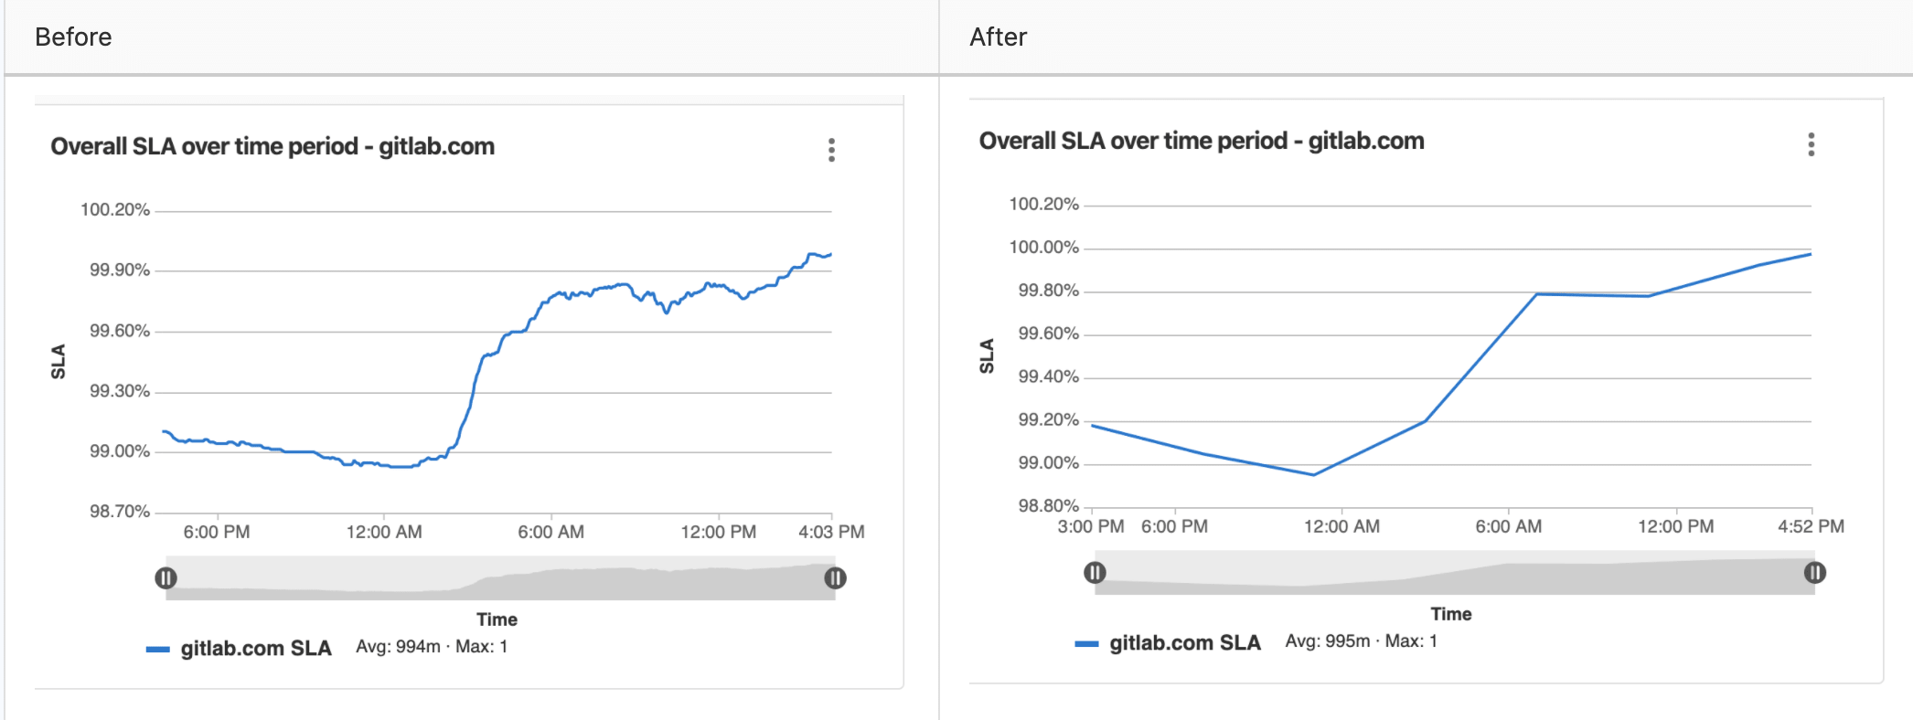Select the Before comparison header
Viewport: 1913px width, 720px height.
(73, 37)
